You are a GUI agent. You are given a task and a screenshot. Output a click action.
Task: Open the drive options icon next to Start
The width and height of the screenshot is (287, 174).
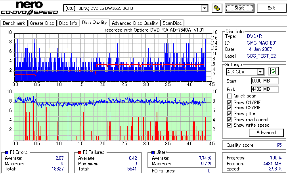coord(217,8)
